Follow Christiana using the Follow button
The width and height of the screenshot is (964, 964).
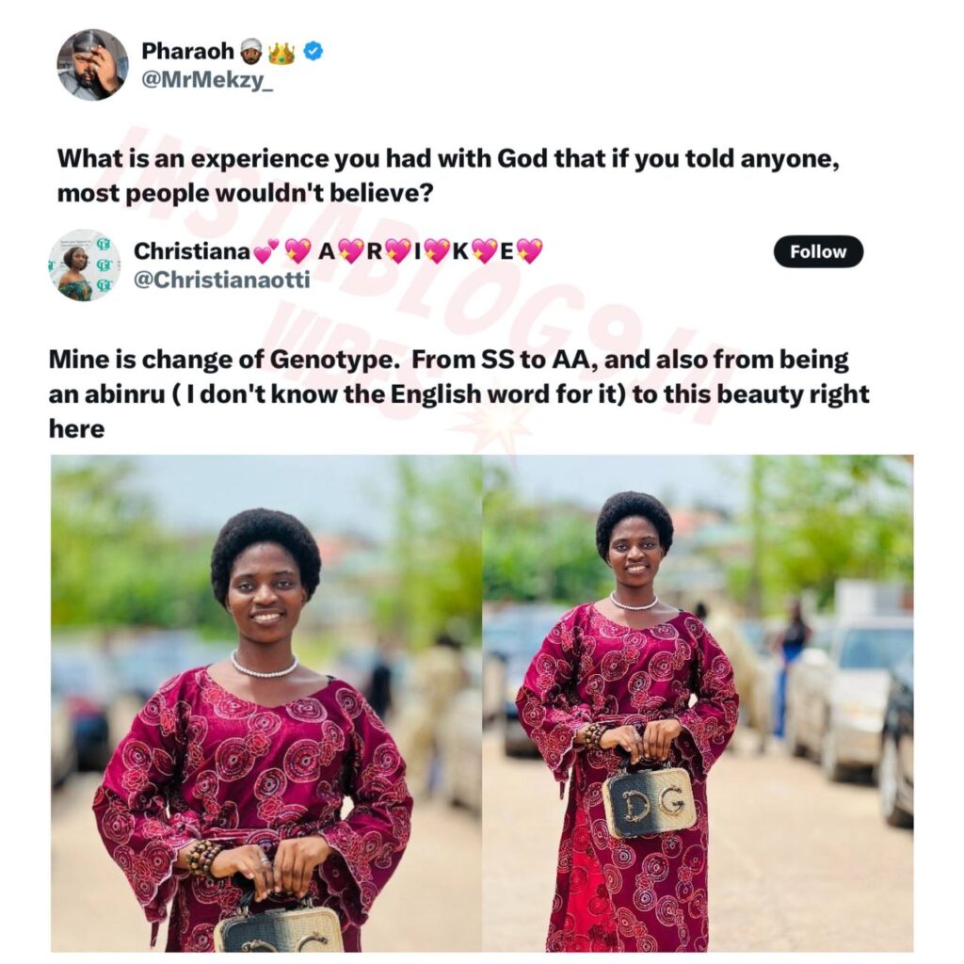[x=818, y=251]
